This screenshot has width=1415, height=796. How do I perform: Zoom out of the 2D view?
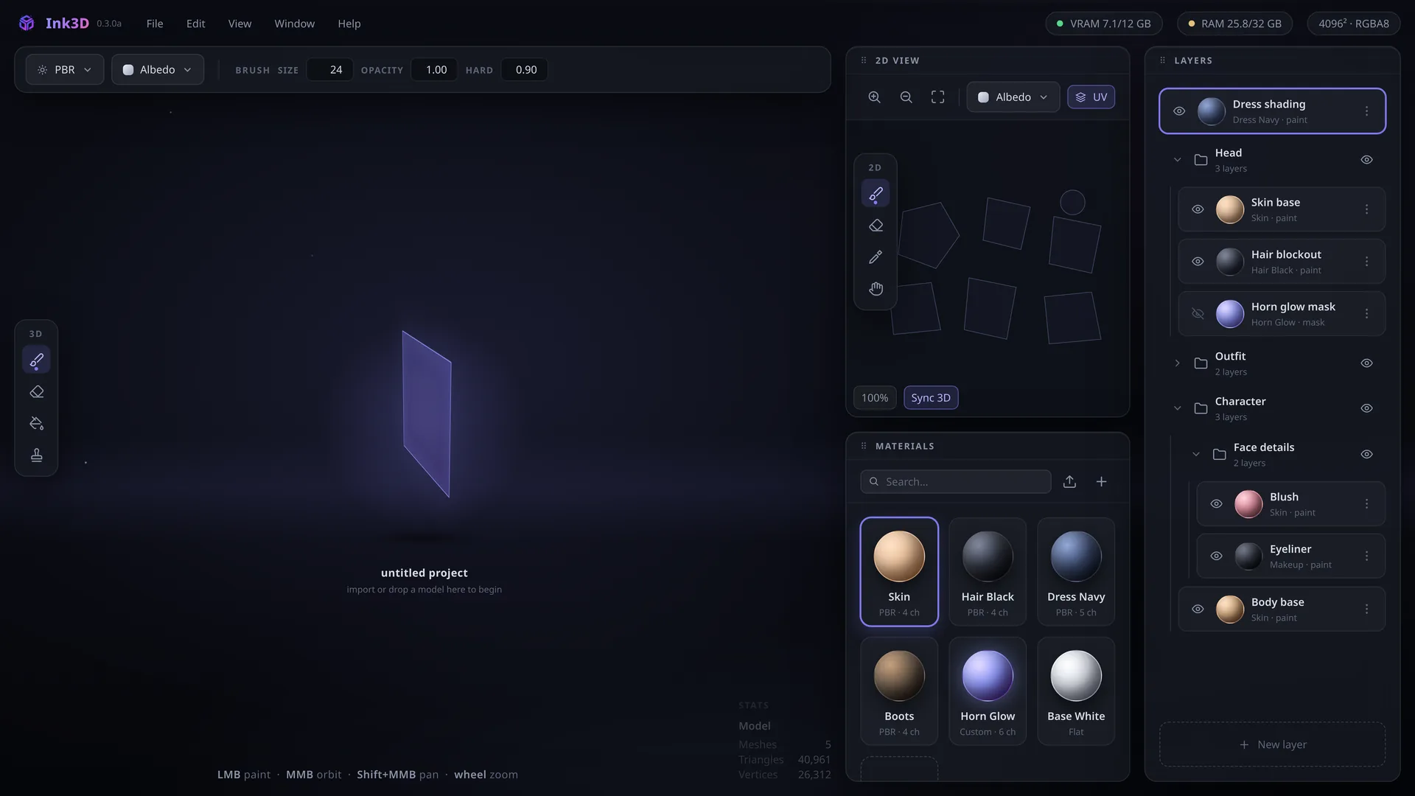[x=906, y=97]
